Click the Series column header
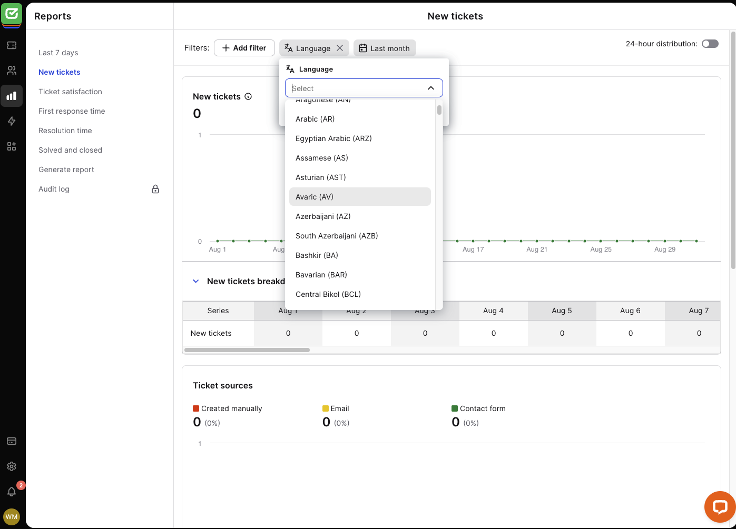Screen dimensions: 736x529 click(x=218, y=311)
